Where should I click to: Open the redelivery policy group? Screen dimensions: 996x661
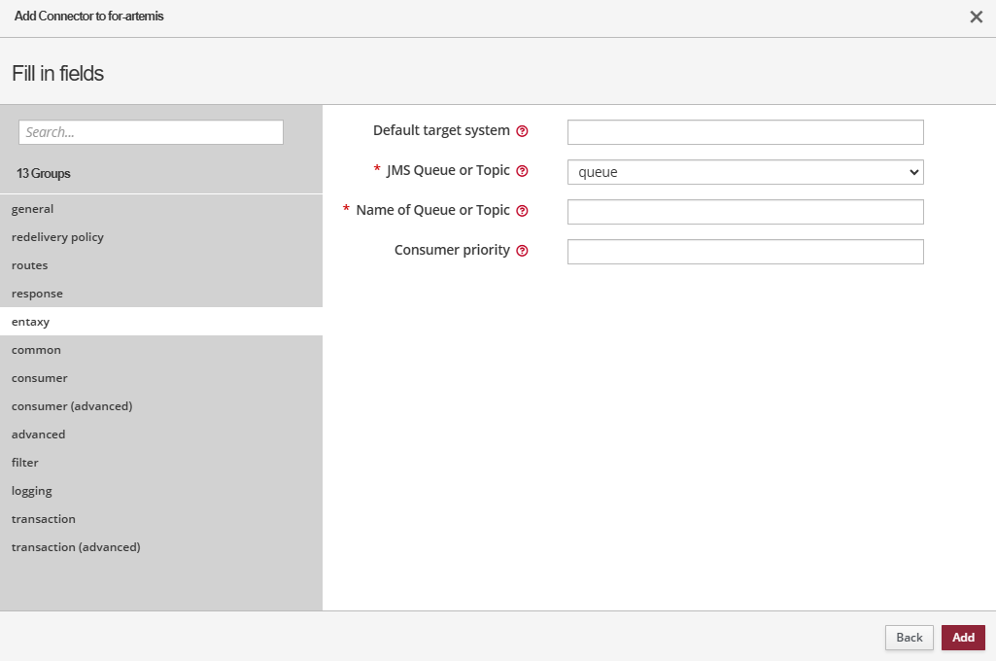pos(57,237)
